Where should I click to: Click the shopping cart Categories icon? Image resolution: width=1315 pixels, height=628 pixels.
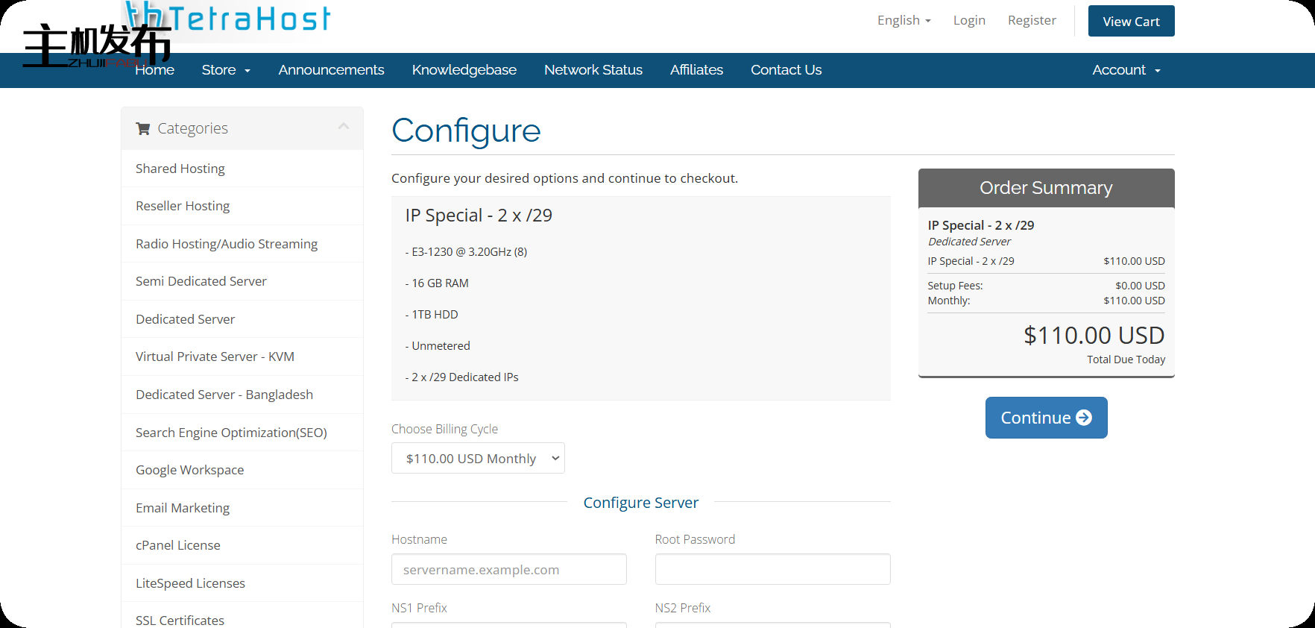(143, 128)
